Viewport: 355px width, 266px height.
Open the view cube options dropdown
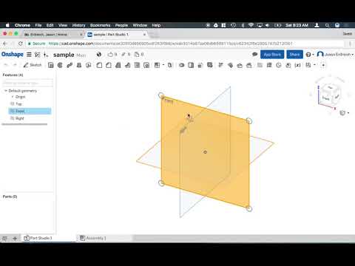(x=345, y=113)
